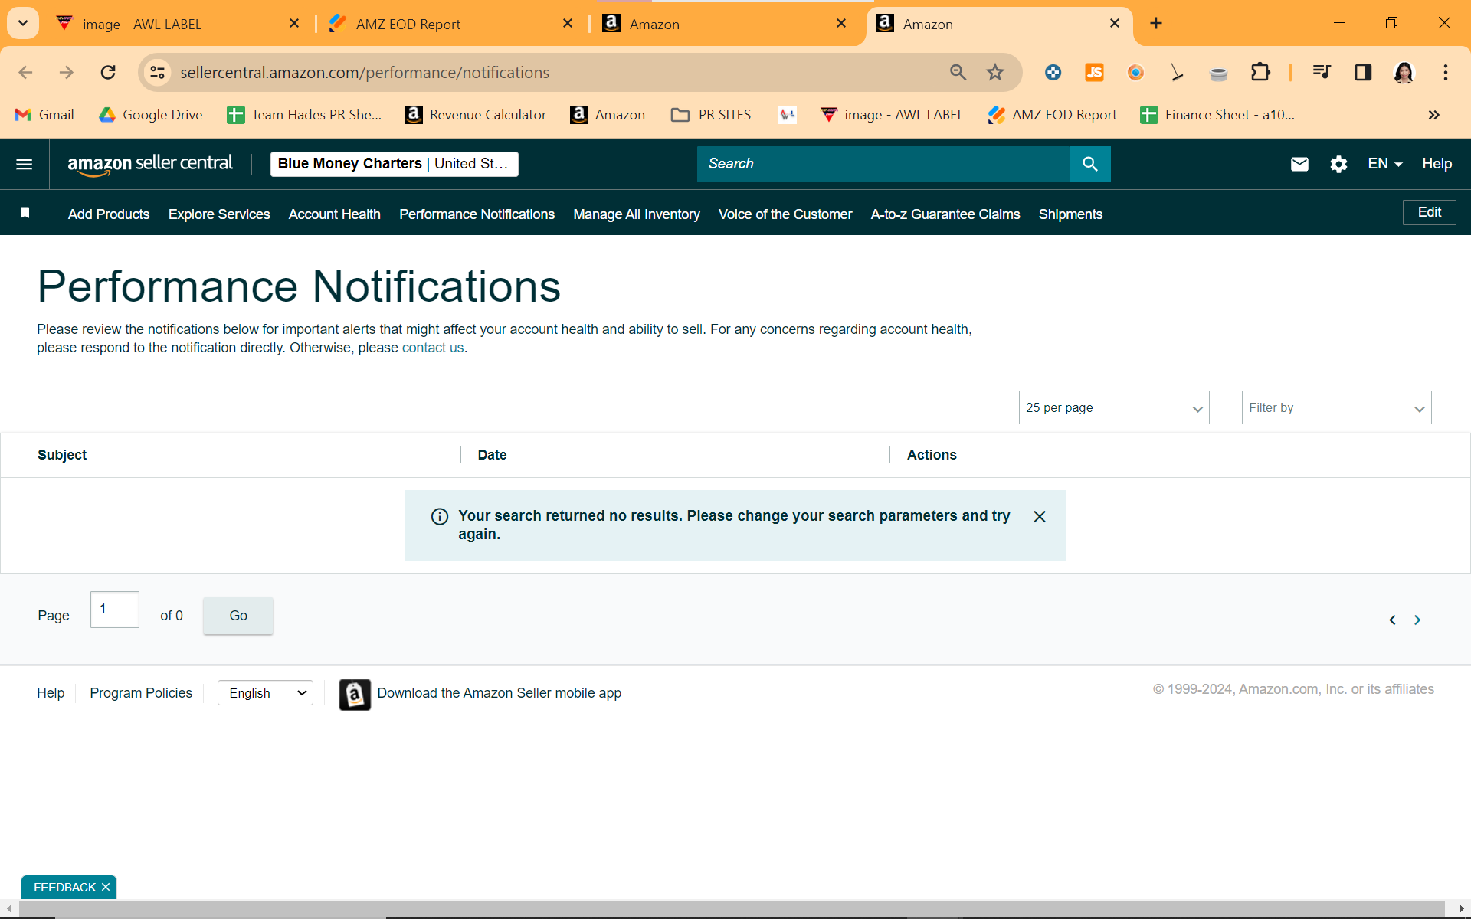Click the Seller Central search field

(x=883, y=164)
